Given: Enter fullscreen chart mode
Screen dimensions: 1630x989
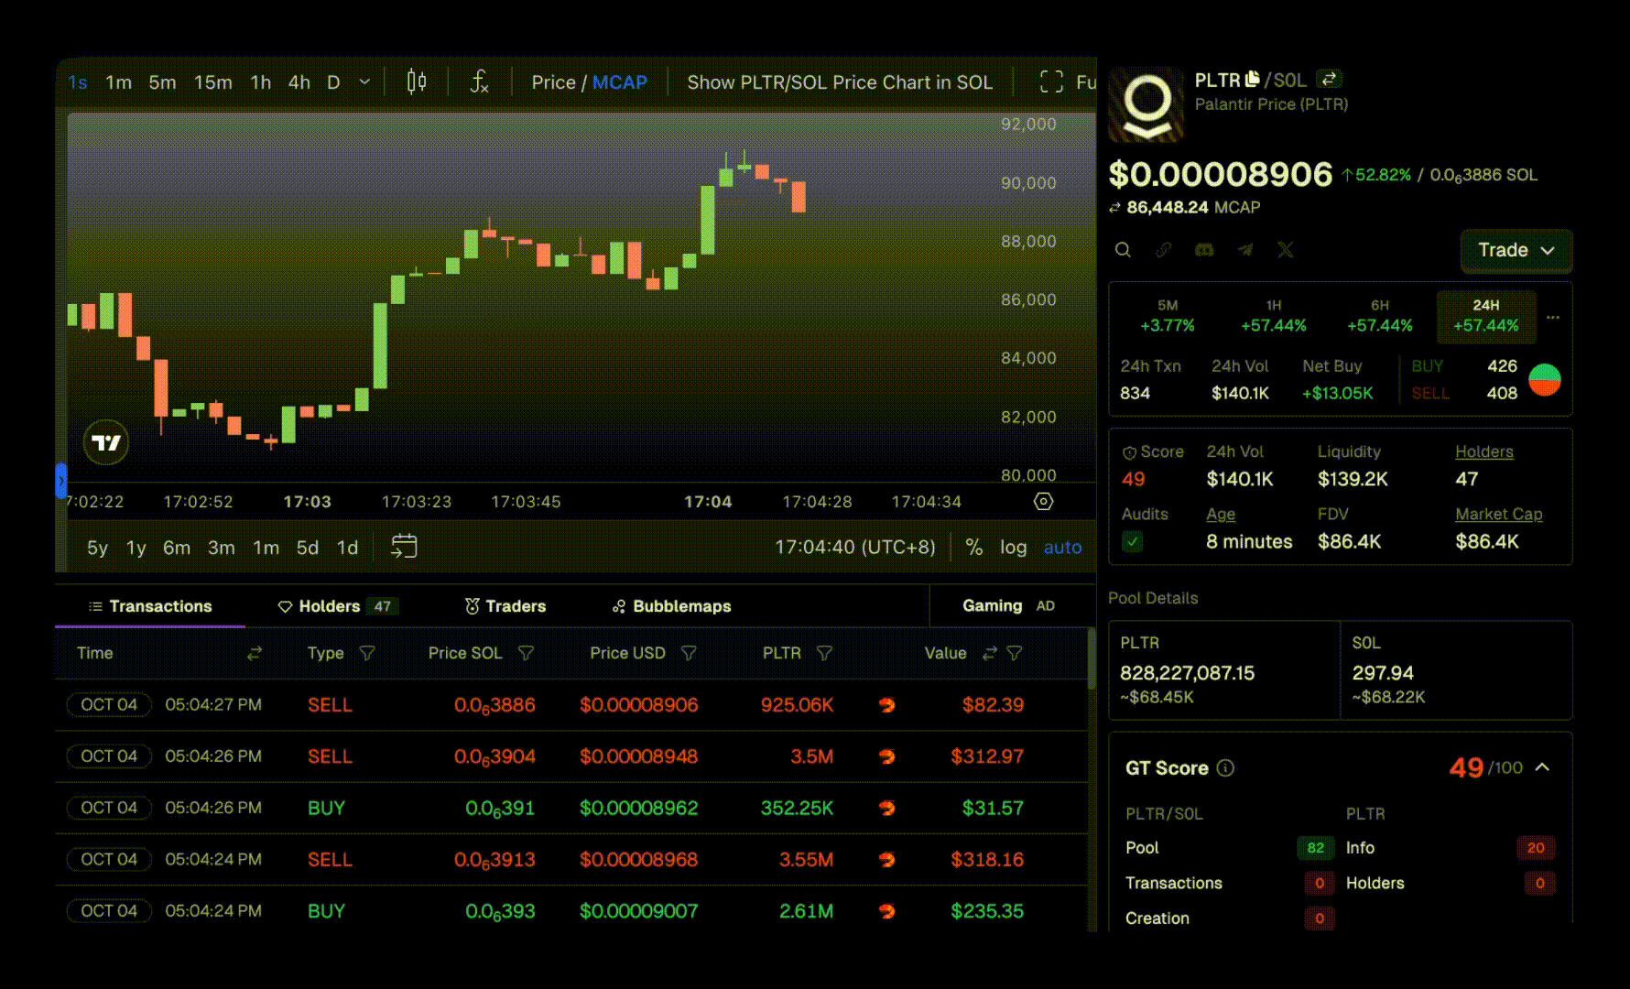Looking at the screenshot, I should click(x=1050, y=82).
